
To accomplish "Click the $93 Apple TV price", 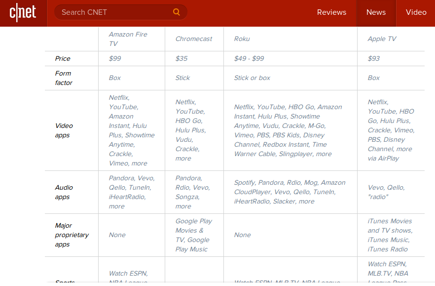I will pyautogui.click(x=374, y=59).
